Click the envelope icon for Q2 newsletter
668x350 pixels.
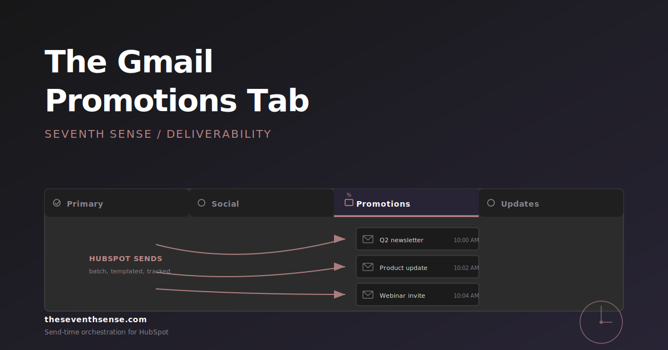click(x=368, y=239)
